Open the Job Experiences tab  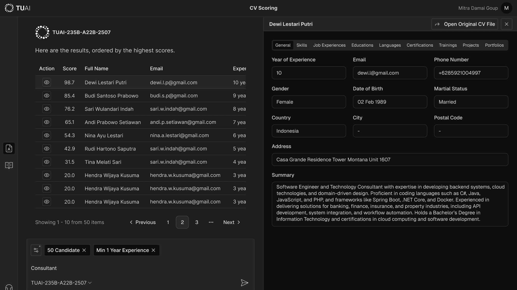pyautogui.click(x=329, y=45)
